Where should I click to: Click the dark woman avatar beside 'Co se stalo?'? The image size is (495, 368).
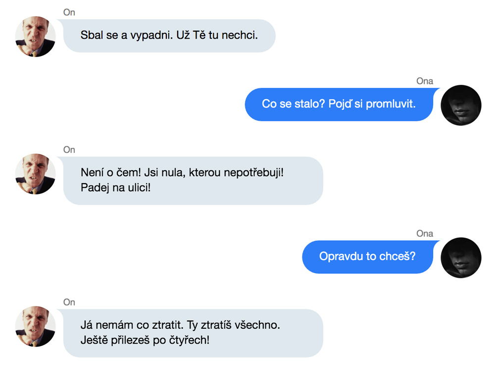(461, 105)
